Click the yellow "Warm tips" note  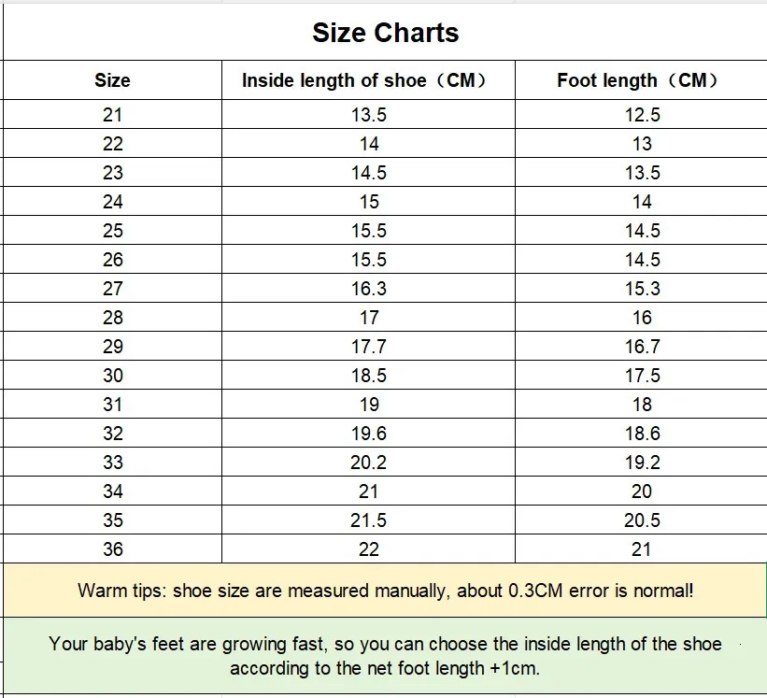tap(385, 591)
